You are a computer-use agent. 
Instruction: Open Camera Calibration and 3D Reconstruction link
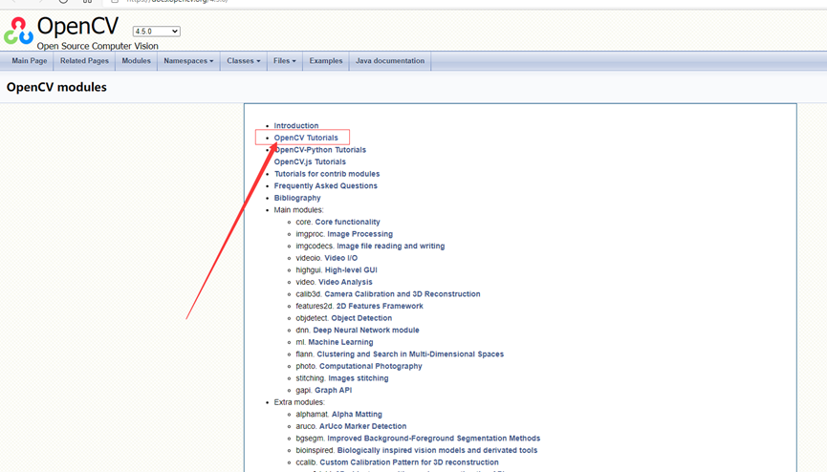403,294
